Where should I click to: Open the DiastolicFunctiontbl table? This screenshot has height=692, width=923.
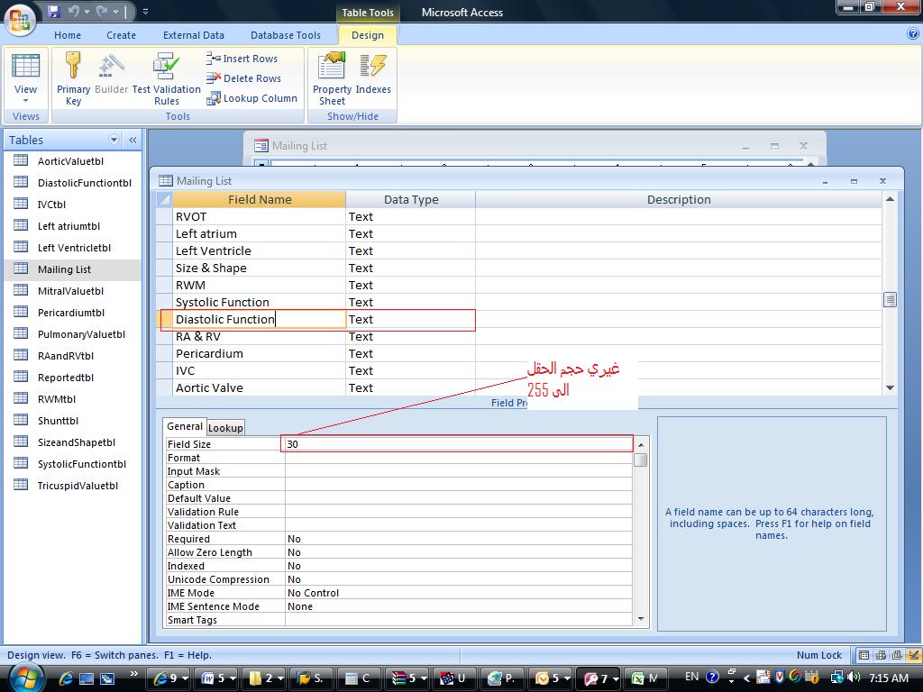[84, 183]
